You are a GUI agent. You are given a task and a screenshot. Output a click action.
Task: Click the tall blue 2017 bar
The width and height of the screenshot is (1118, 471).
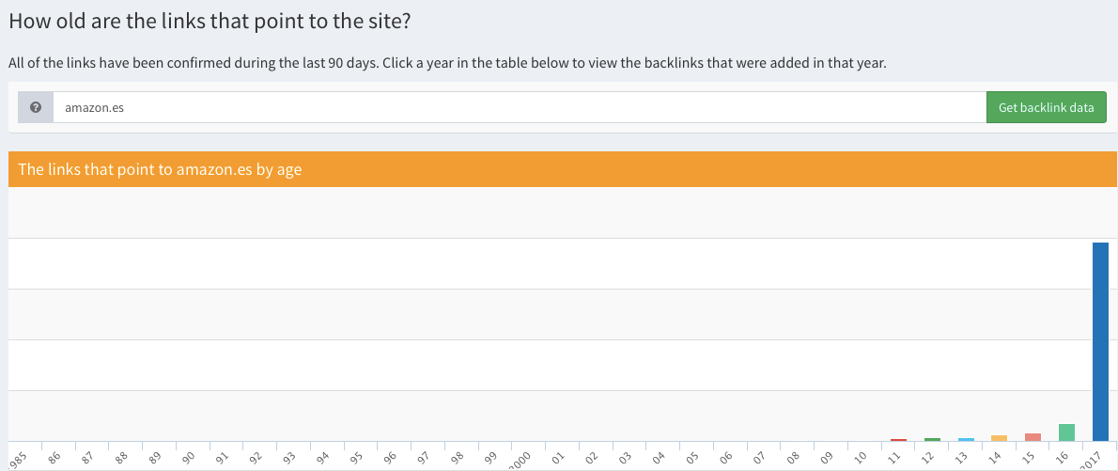[1099, 341]
